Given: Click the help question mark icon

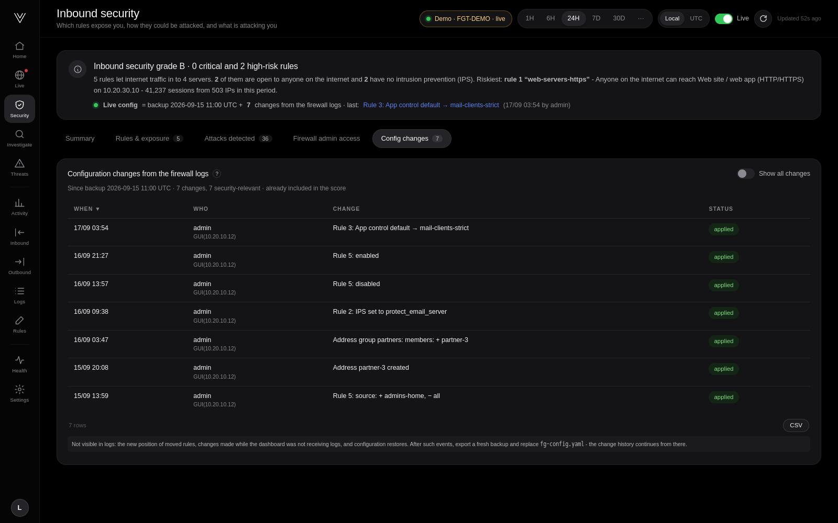Looking at the screenshot, I should pyautogui.click(x=217, y=174).
